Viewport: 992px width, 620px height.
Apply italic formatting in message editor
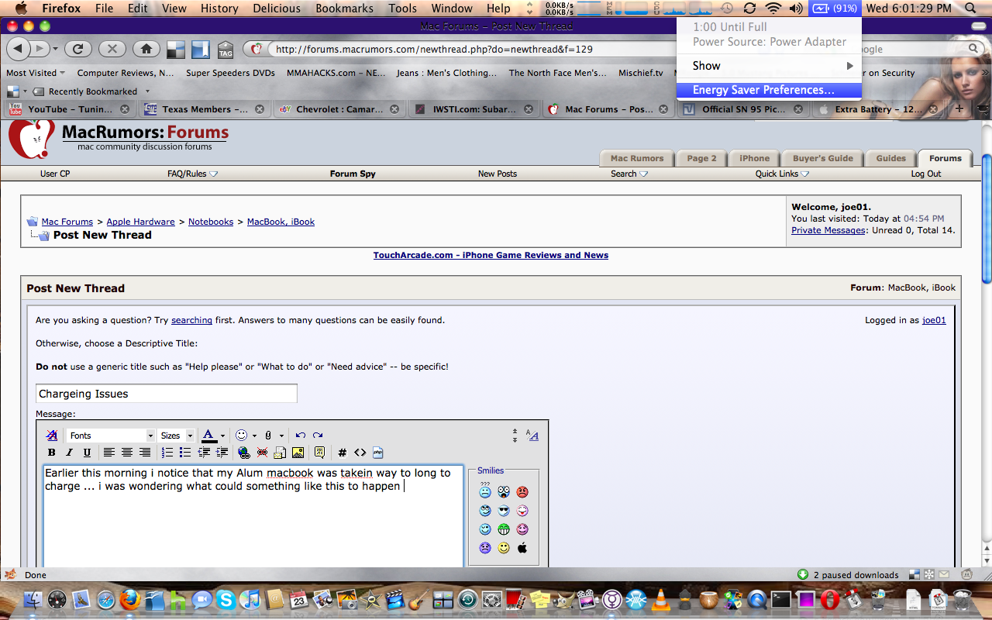coord(69,453)
